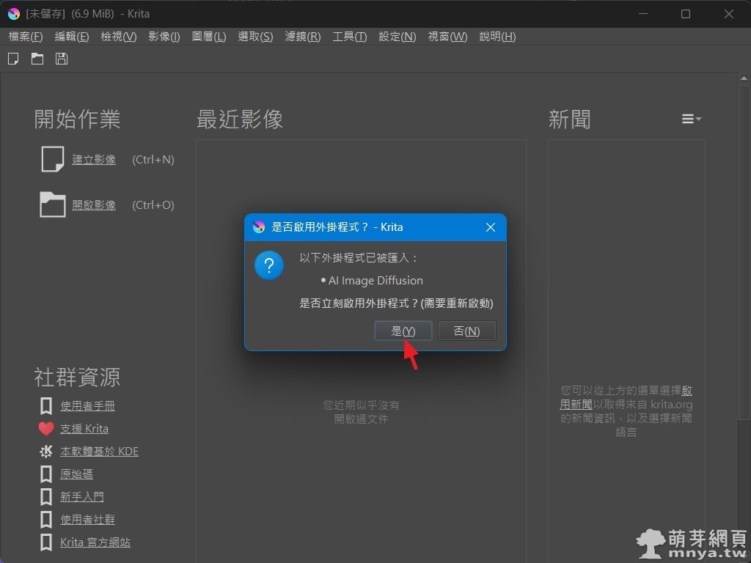Open the 濾鏡(R) menu

[x=302, y=37]
